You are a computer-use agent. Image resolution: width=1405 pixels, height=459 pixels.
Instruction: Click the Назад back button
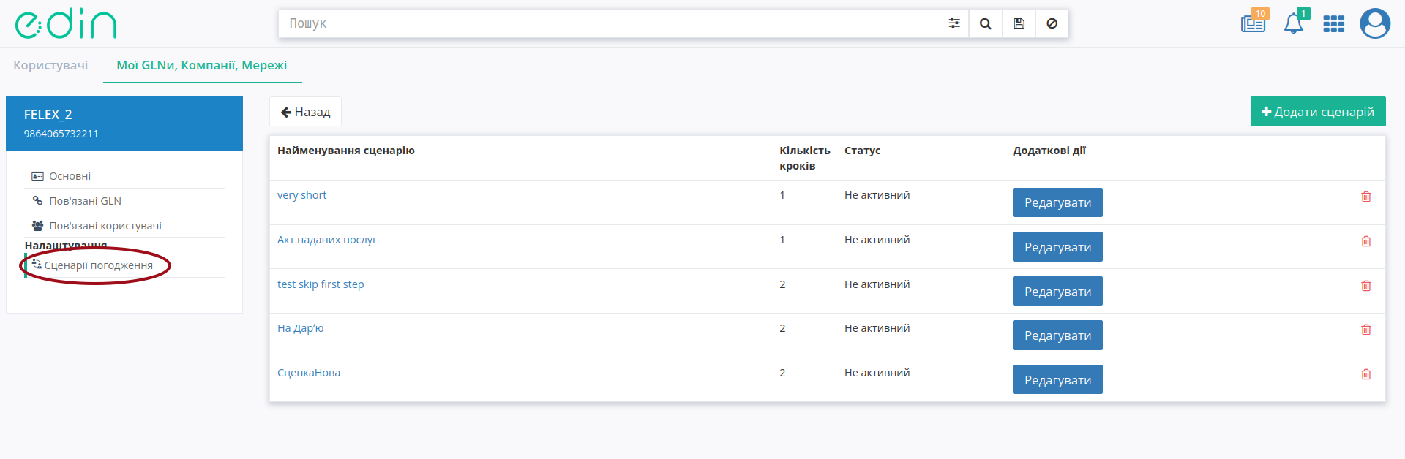pos(305,112)
